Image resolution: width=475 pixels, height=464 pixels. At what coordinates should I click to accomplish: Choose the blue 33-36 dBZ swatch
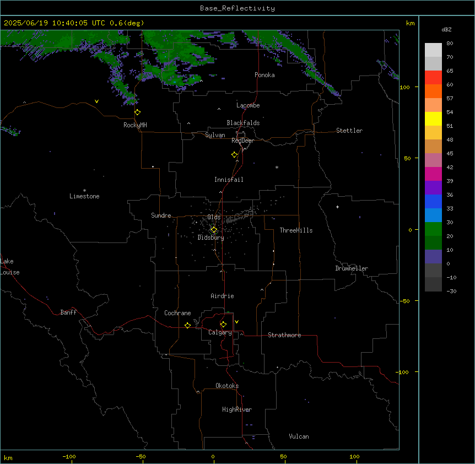click(x=433, y=201)
